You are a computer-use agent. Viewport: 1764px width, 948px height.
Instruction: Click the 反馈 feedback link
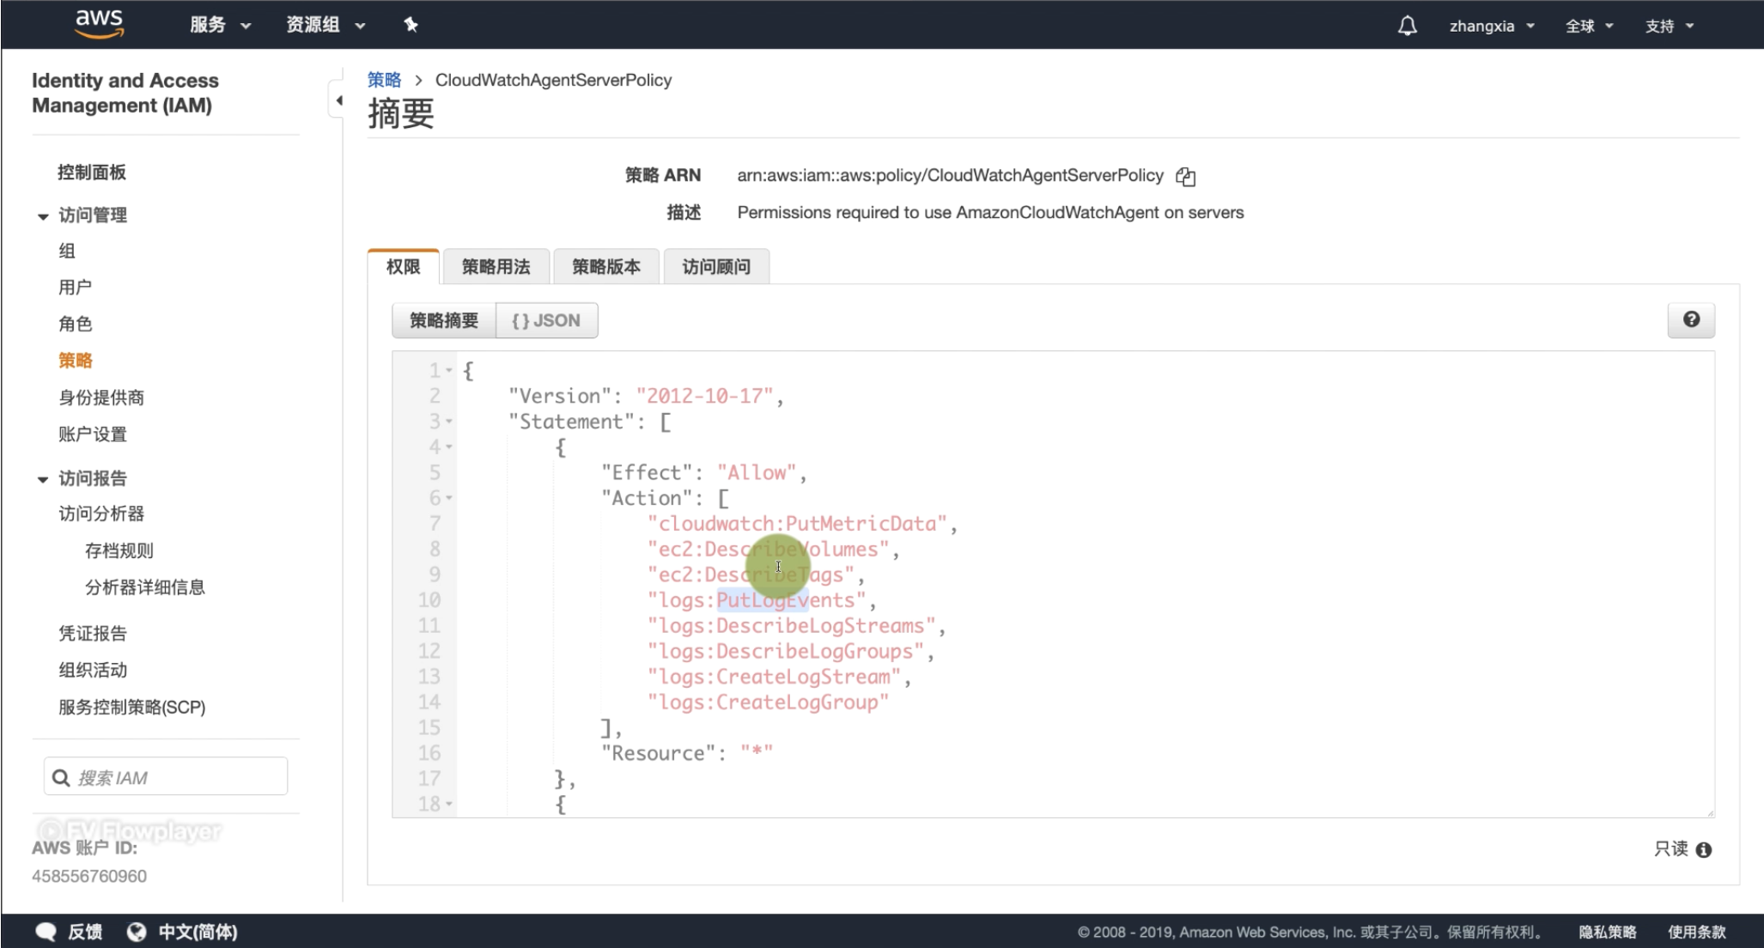[x=85, y=932]
